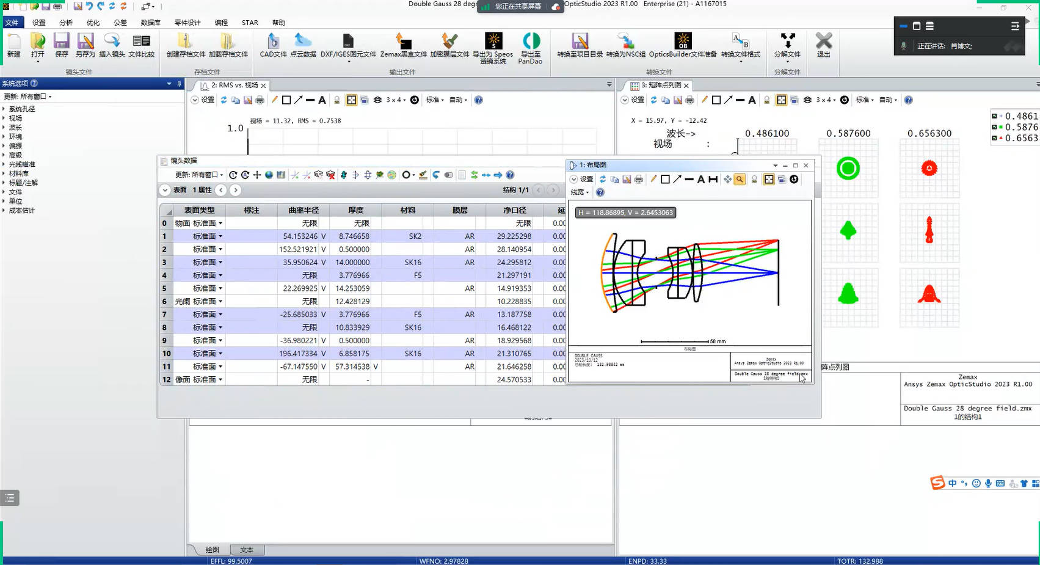Expand the 系统孔径 tree item

tap(4, 109)
